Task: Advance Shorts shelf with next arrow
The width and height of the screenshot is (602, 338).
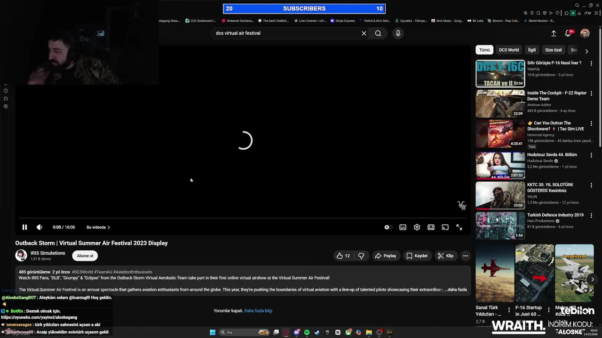Action: 593,279
